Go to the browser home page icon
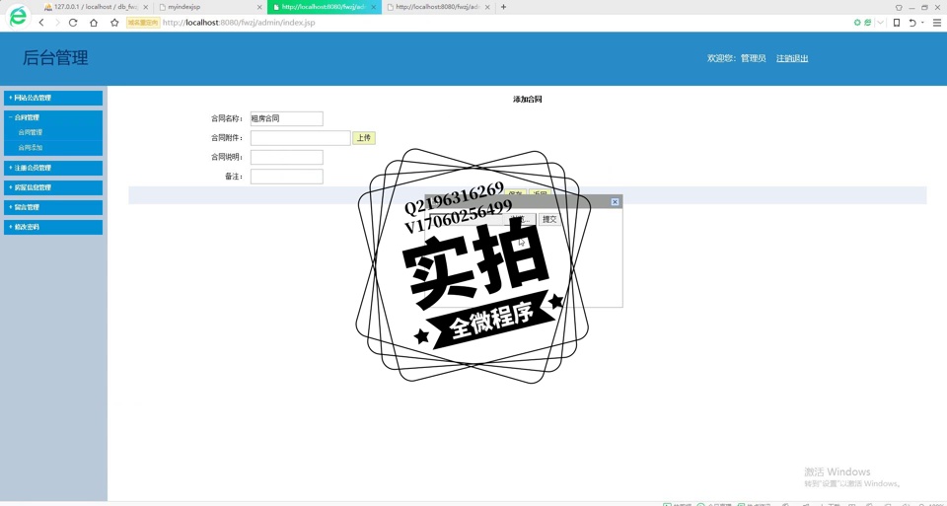This screenshot has height=506, width=947. pos(94,23)
